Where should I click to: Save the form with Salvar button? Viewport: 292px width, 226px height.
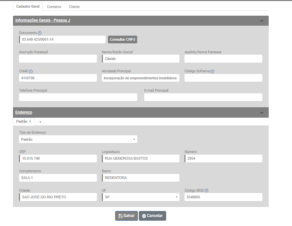(127, 216)
